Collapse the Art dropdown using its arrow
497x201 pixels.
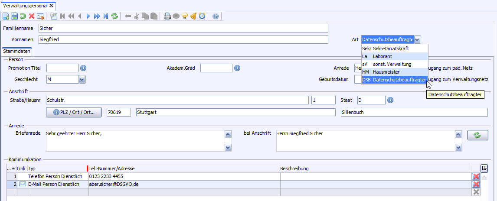click(x=417, y=39)
